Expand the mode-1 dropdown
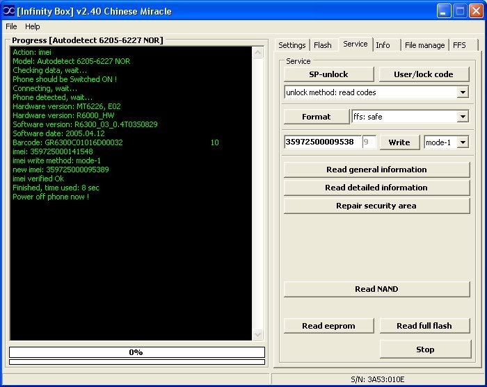Image resolution: width=487 pixels, height=387 pixels. [x=463, y=142]
